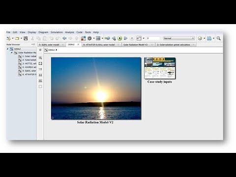Click the Cut scissors icon

32,38
